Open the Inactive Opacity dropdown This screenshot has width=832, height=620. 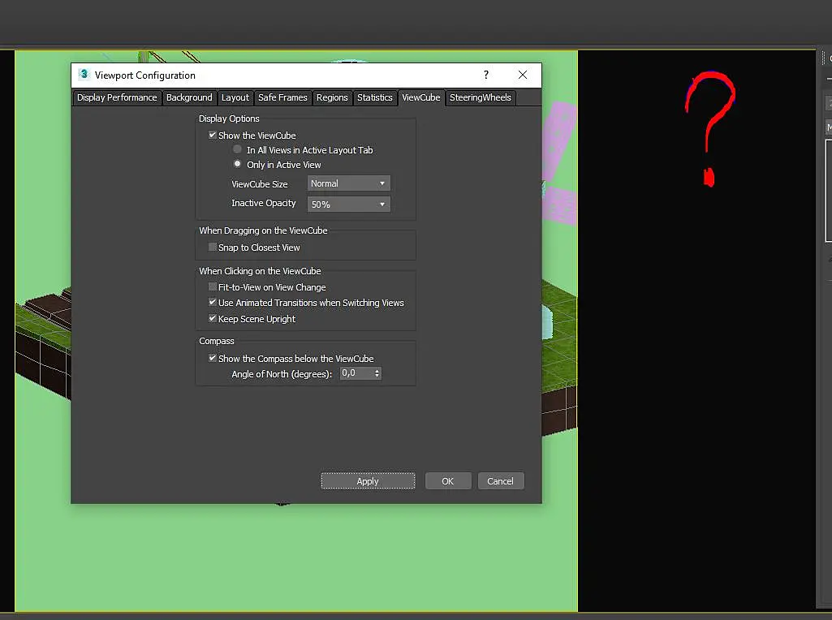pos(348,205)
